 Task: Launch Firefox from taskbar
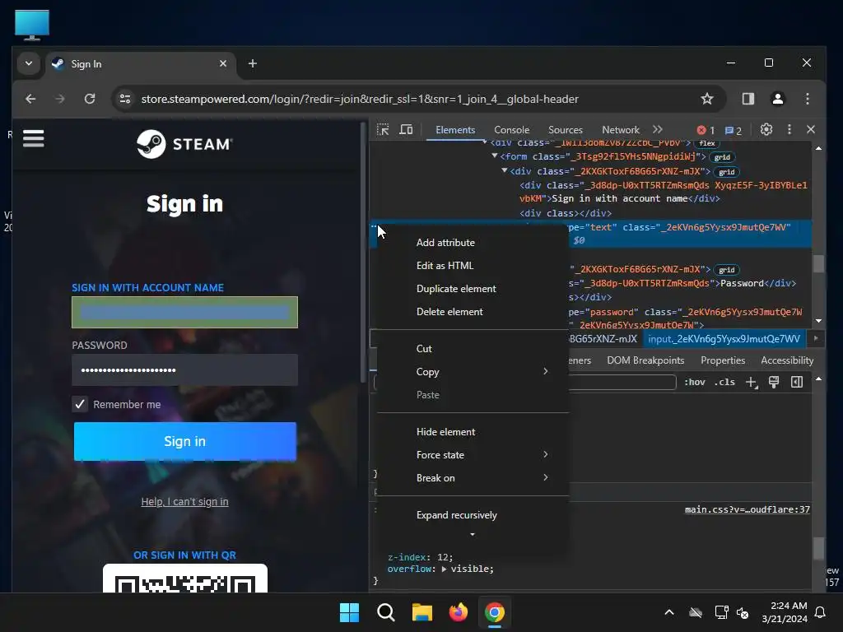pyautogui.click(x=458, y=612)
